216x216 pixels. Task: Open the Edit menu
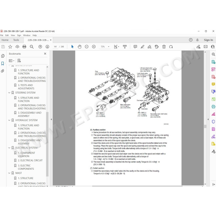coord(7,35)
